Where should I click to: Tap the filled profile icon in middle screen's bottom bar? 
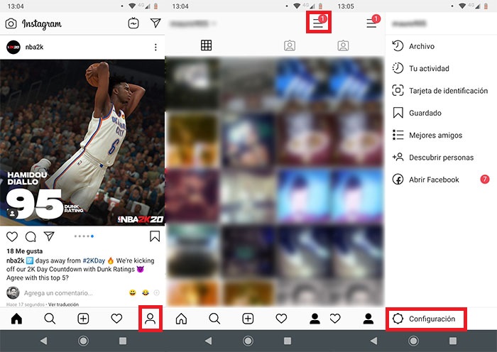tap(315, 319)
